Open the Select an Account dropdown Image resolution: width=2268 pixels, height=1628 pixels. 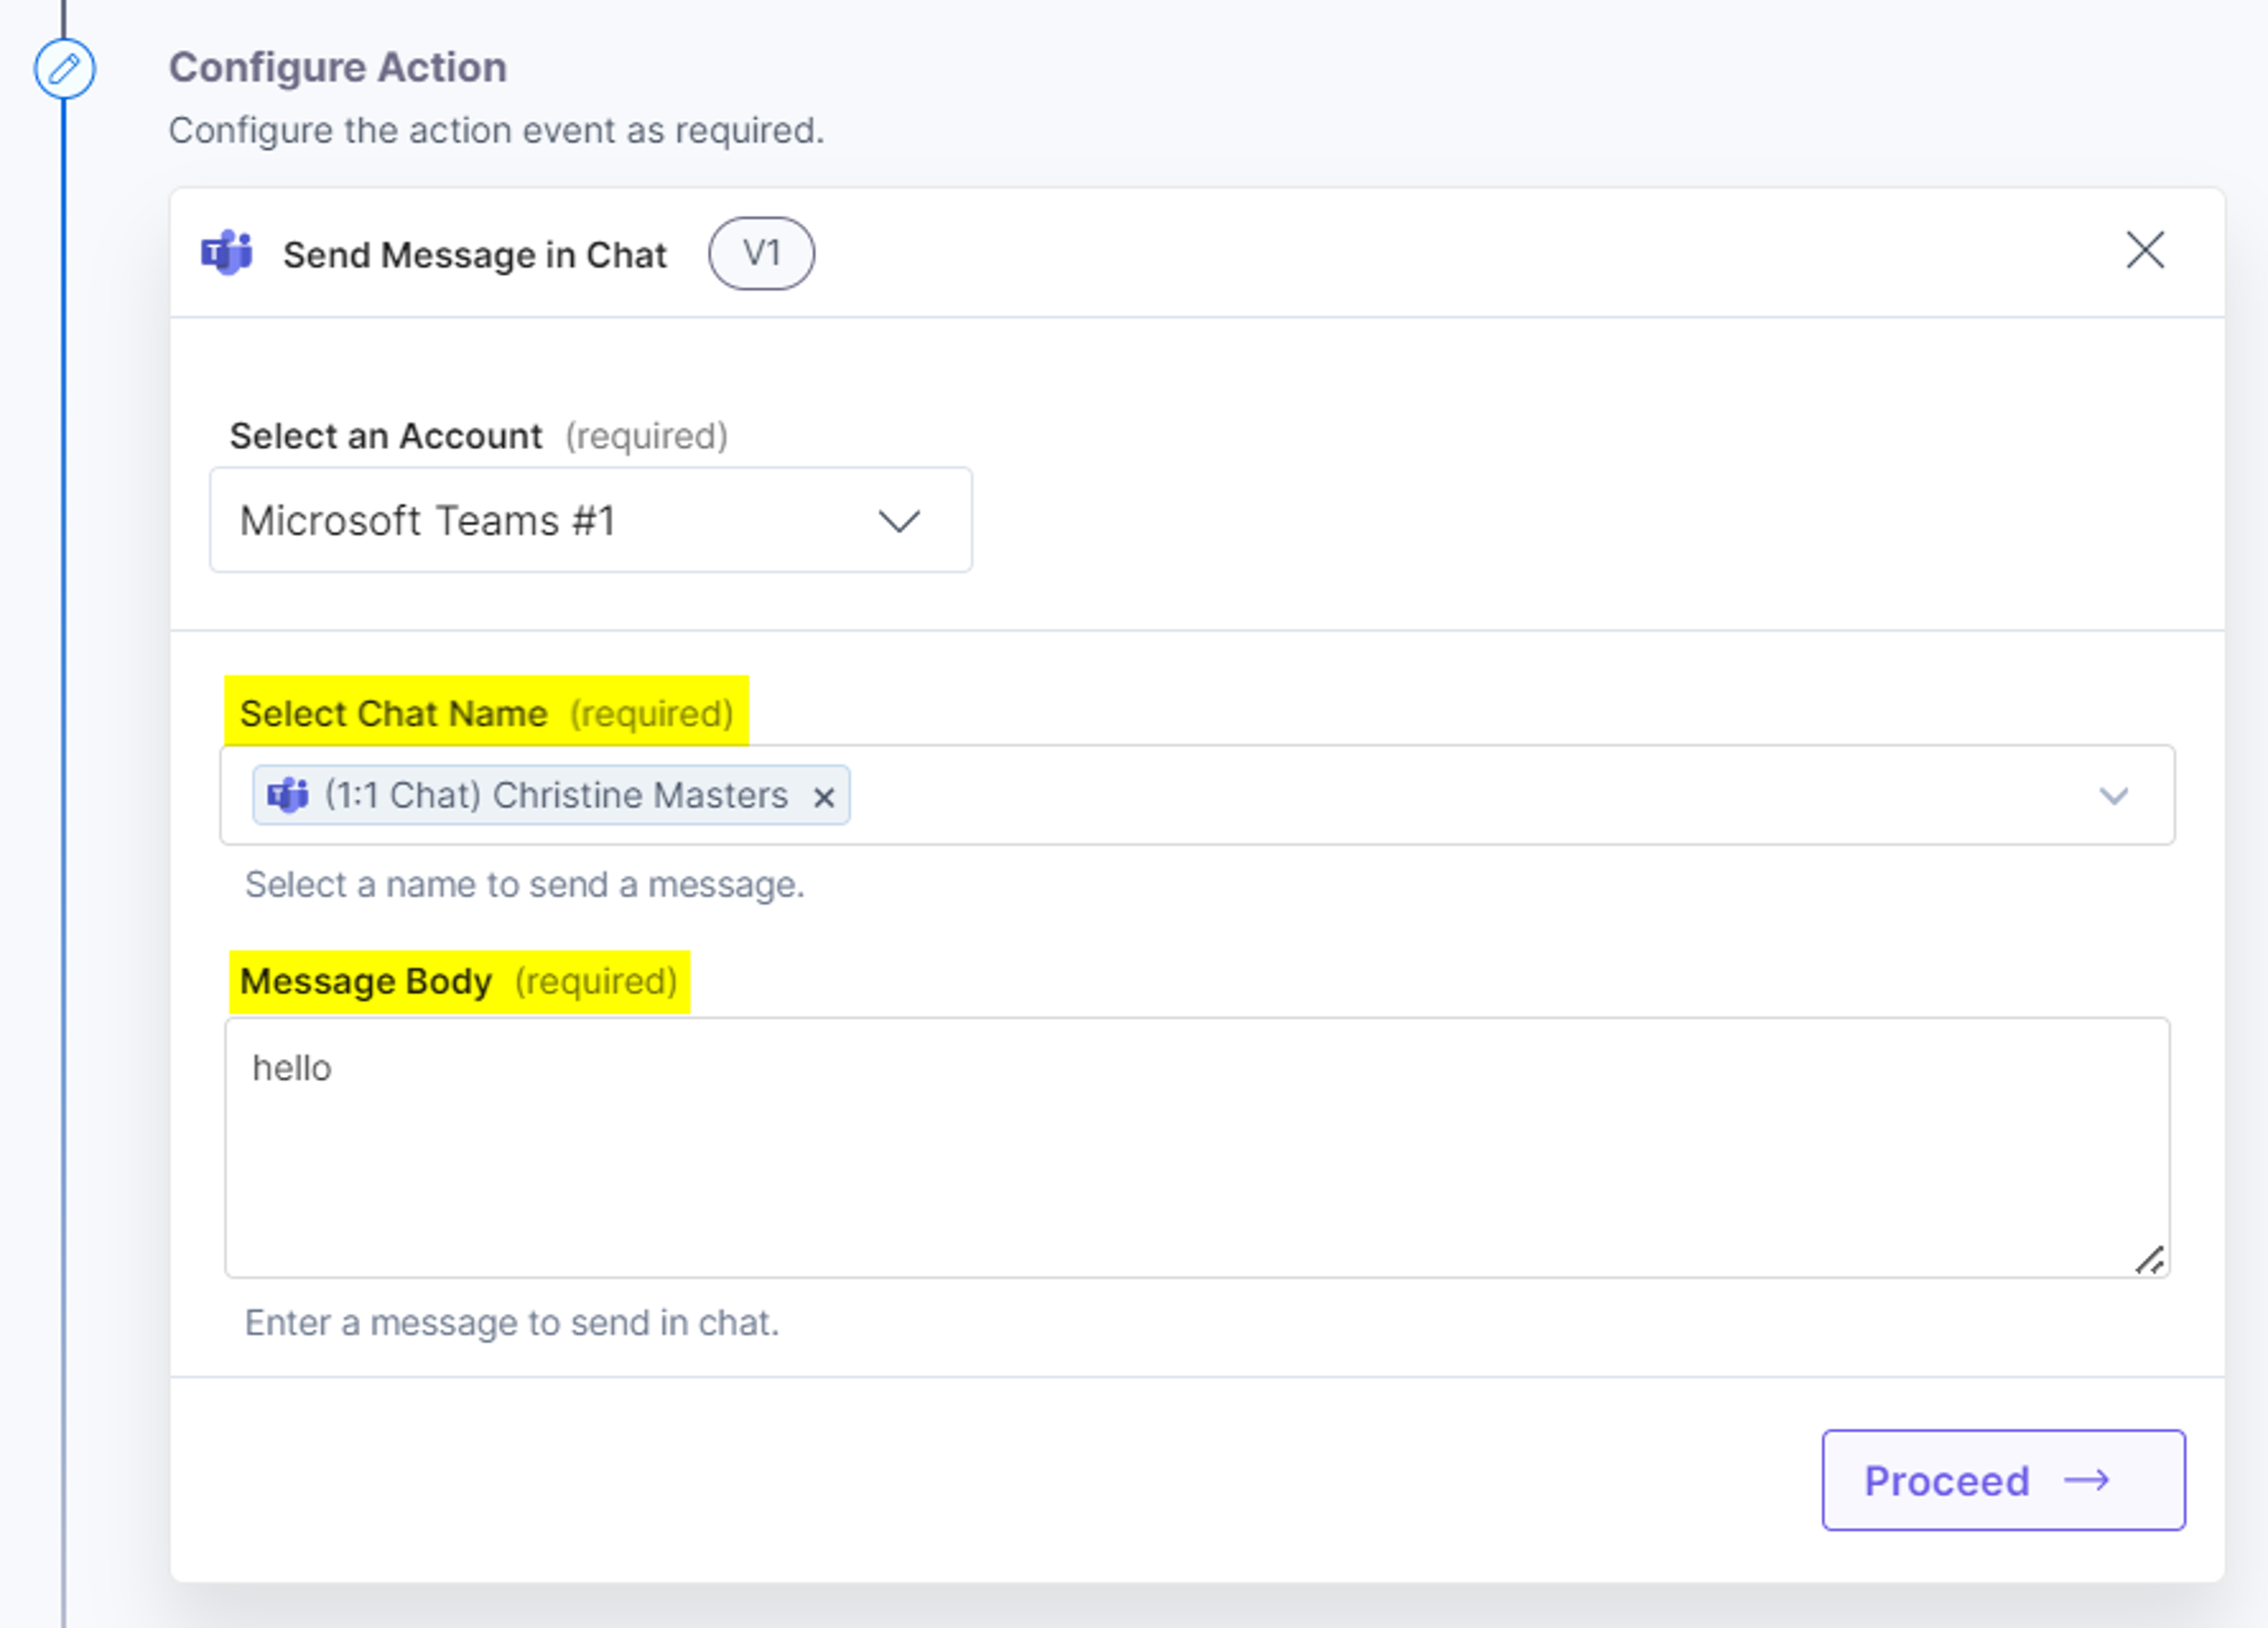click(591, 520)
